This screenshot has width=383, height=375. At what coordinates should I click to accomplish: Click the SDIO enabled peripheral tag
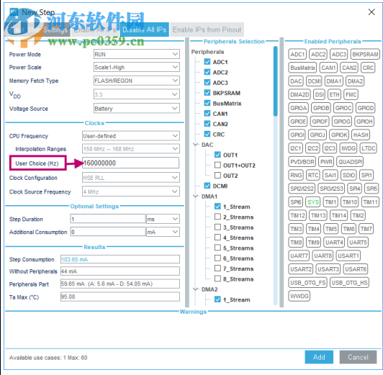(348, 175)
